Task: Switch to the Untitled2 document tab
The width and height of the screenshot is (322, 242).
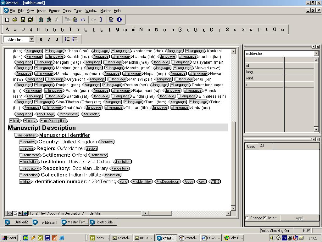Action: coord(18,222)
